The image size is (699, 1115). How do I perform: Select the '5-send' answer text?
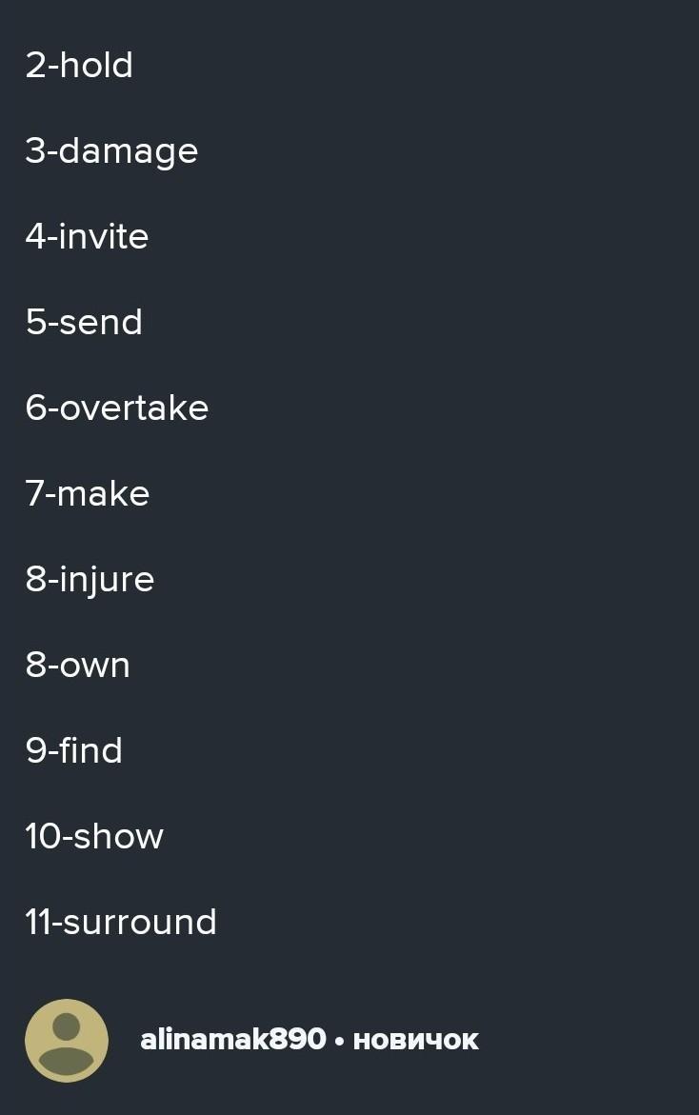[84, 322]
